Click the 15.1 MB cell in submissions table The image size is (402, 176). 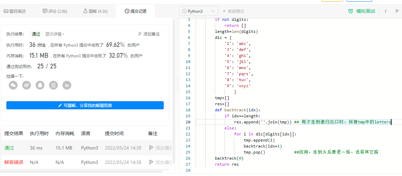click(64, 148)
